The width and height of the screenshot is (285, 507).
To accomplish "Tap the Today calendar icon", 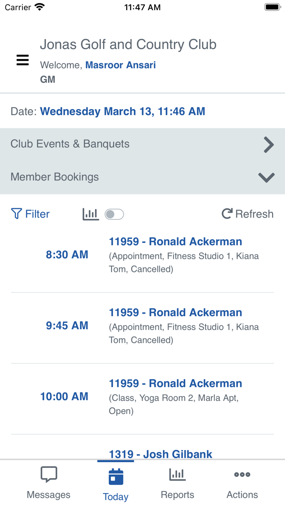I will [115, 475].
